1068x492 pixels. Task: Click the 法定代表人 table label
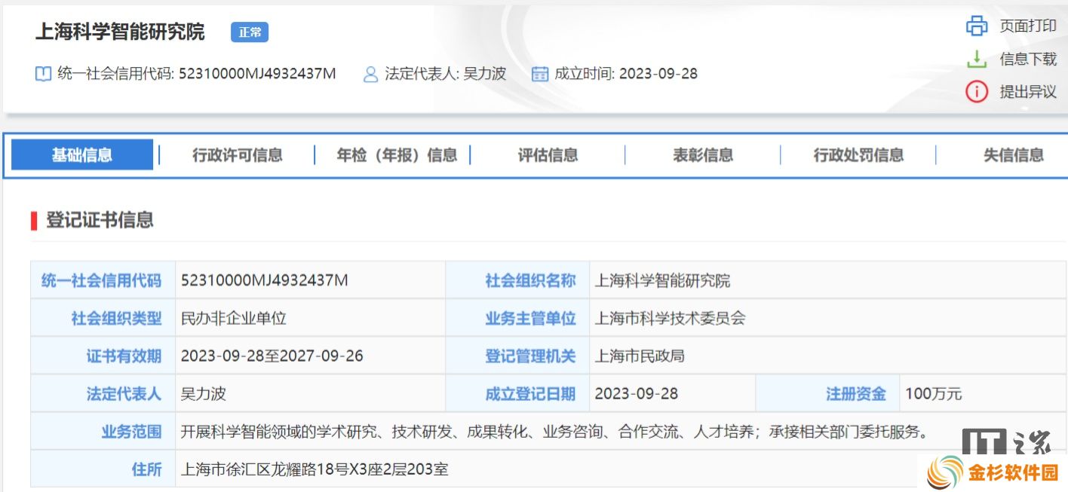click(x=124, y=393)
